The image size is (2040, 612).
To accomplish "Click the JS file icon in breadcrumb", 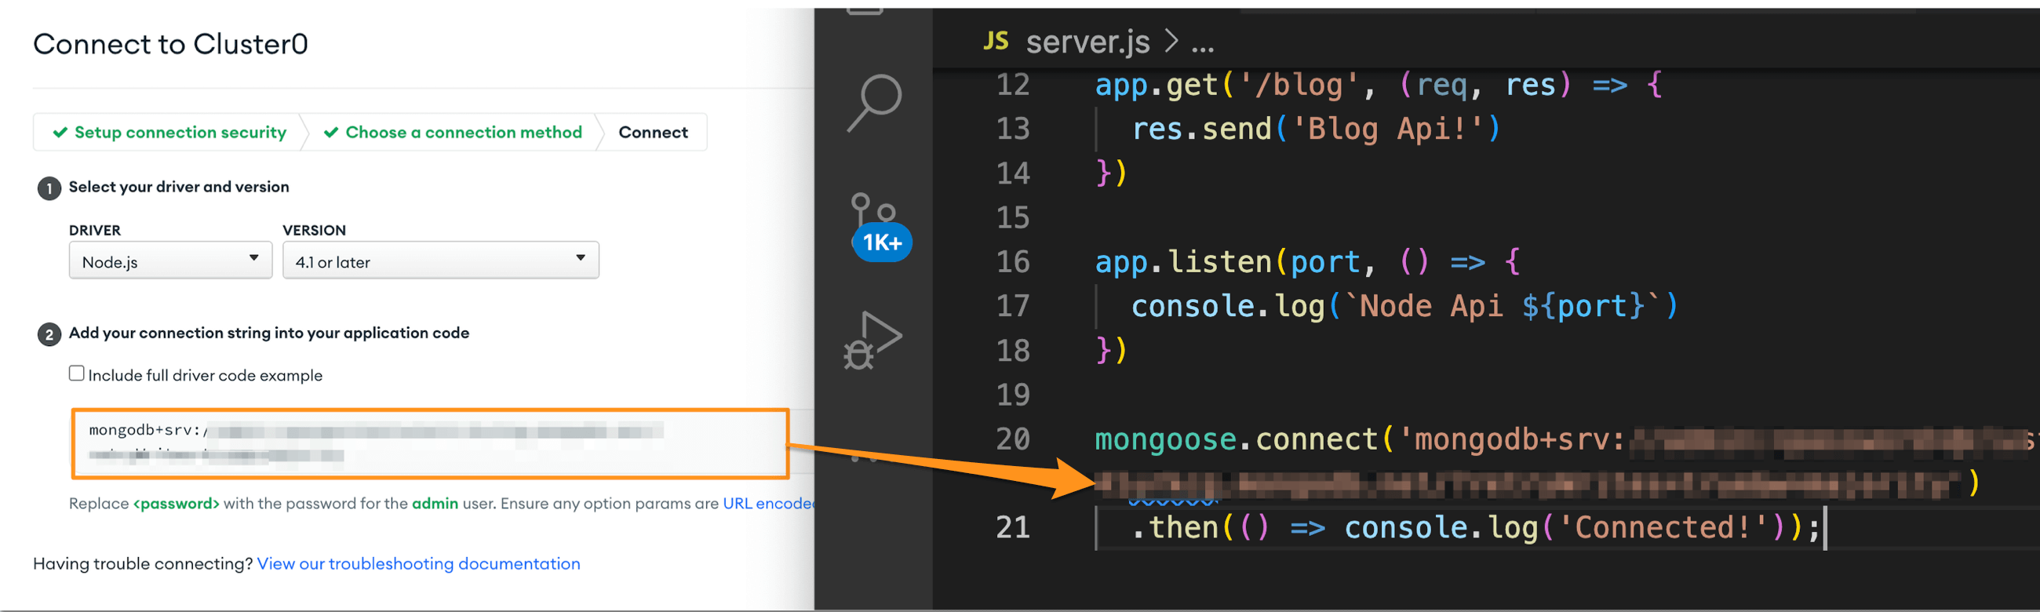I will 996,40.
